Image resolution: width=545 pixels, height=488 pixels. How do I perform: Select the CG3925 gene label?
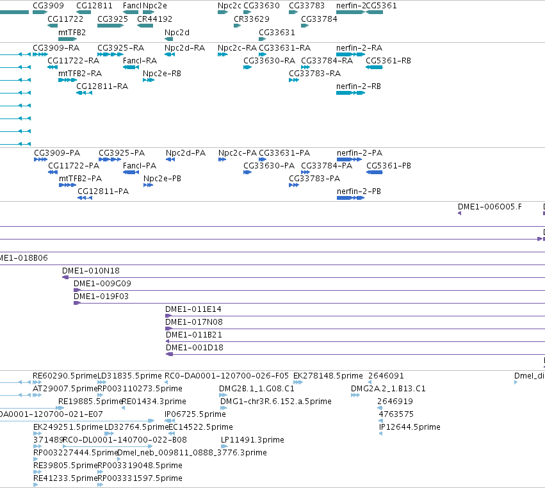click(x=113, y=19)
